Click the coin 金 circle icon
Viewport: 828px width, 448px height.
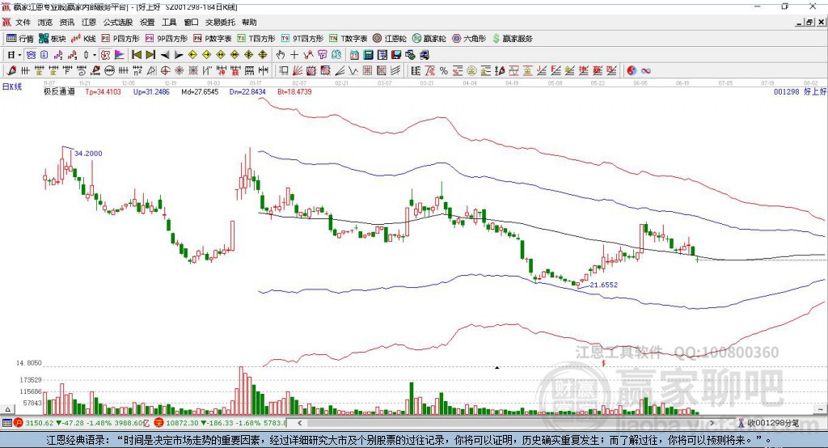[x=471, y=71]
